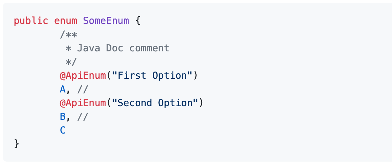Click the "Second Option" string literal
The height and width of the screenshot is (163, 392).
coord(155,103)
